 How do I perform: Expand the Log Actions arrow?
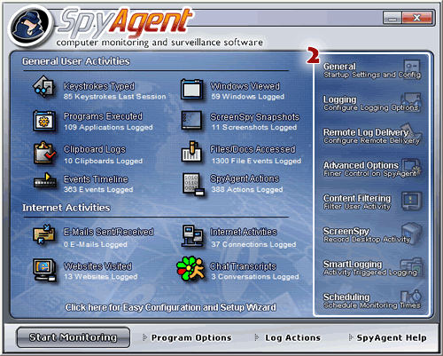coord(257,337)
